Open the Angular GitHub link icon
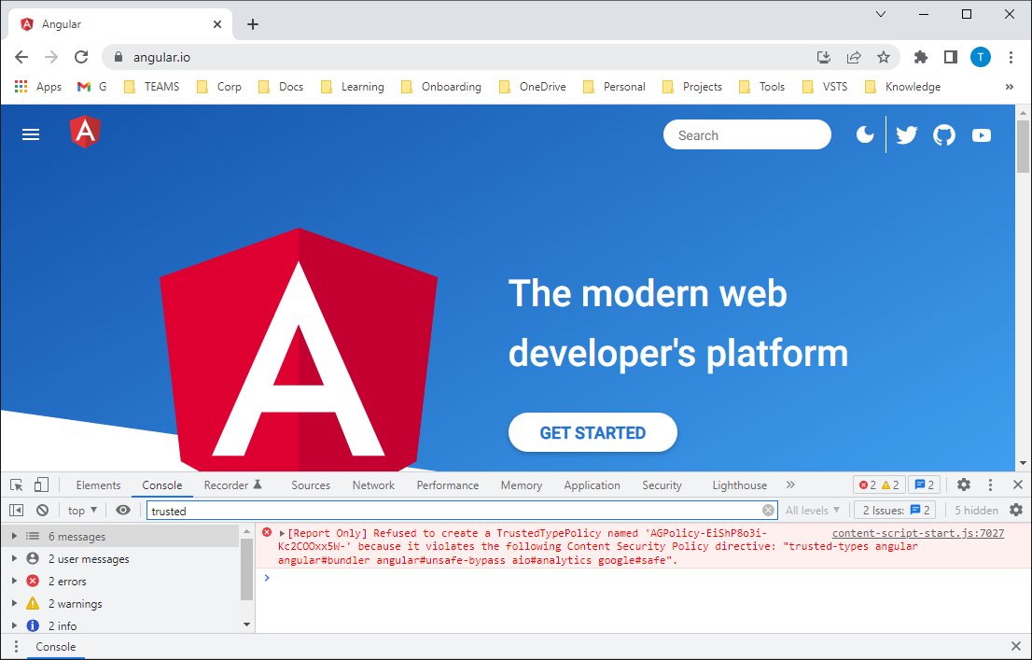1032x660 pixels. (x=943, y=135)
